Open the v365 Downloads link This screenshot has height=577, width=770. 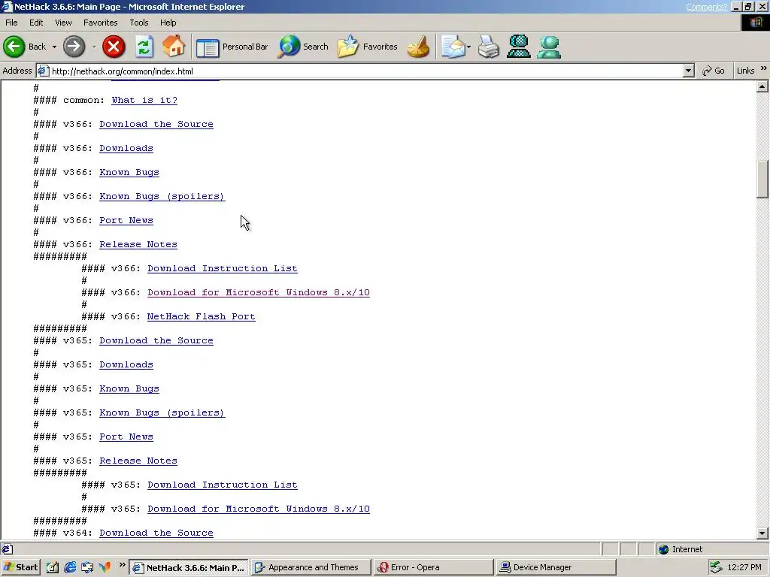[x=126, y=364]
